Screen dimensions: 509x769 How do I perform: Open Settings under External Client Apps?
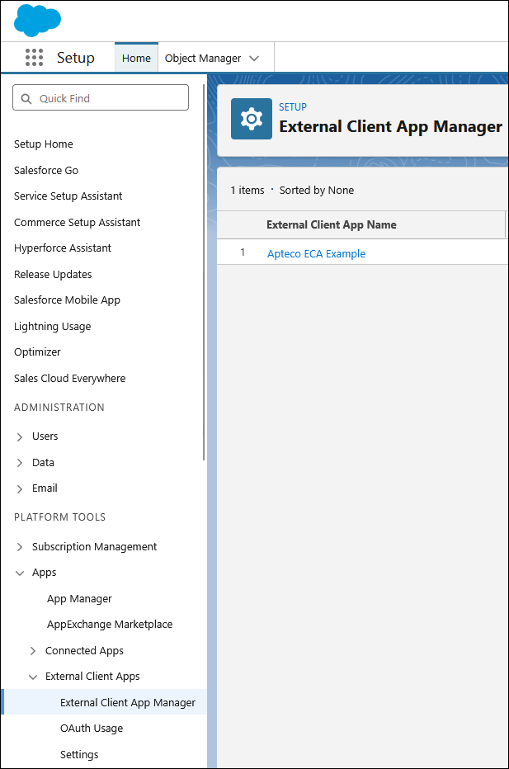click(79, 754)
